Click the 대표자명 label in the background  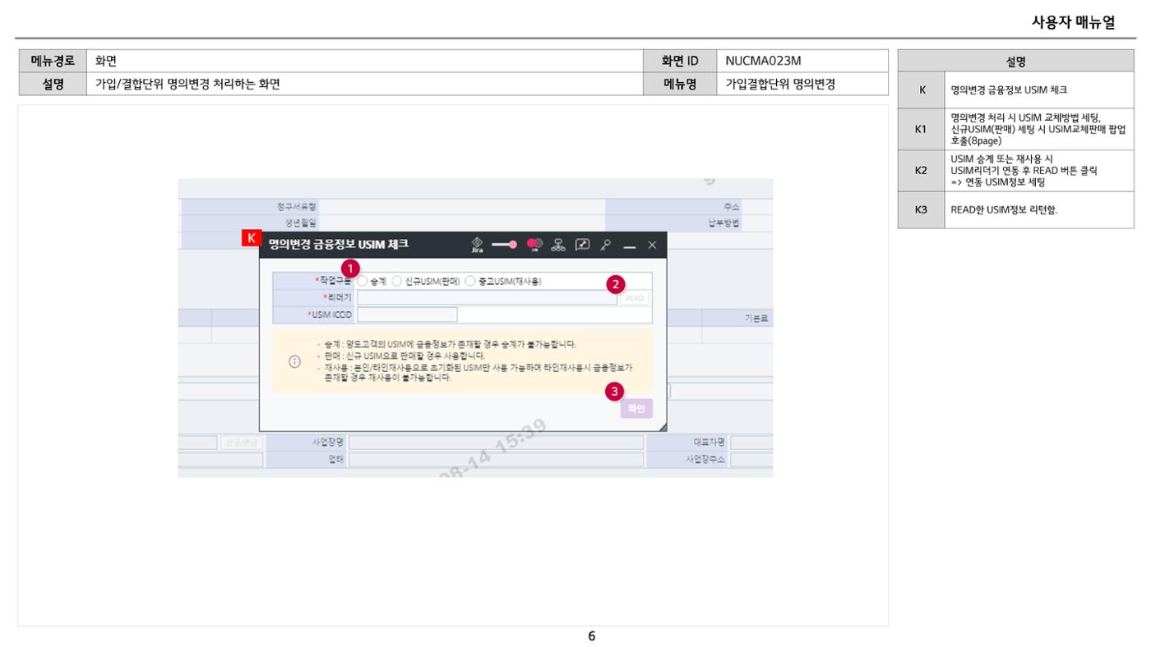coord(708,443)
